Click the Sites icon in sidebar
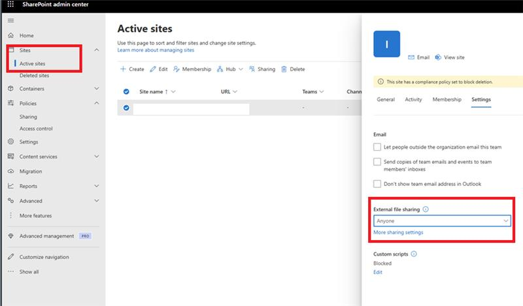This screenshot has height=306, width=523. (x=10, y=50)
